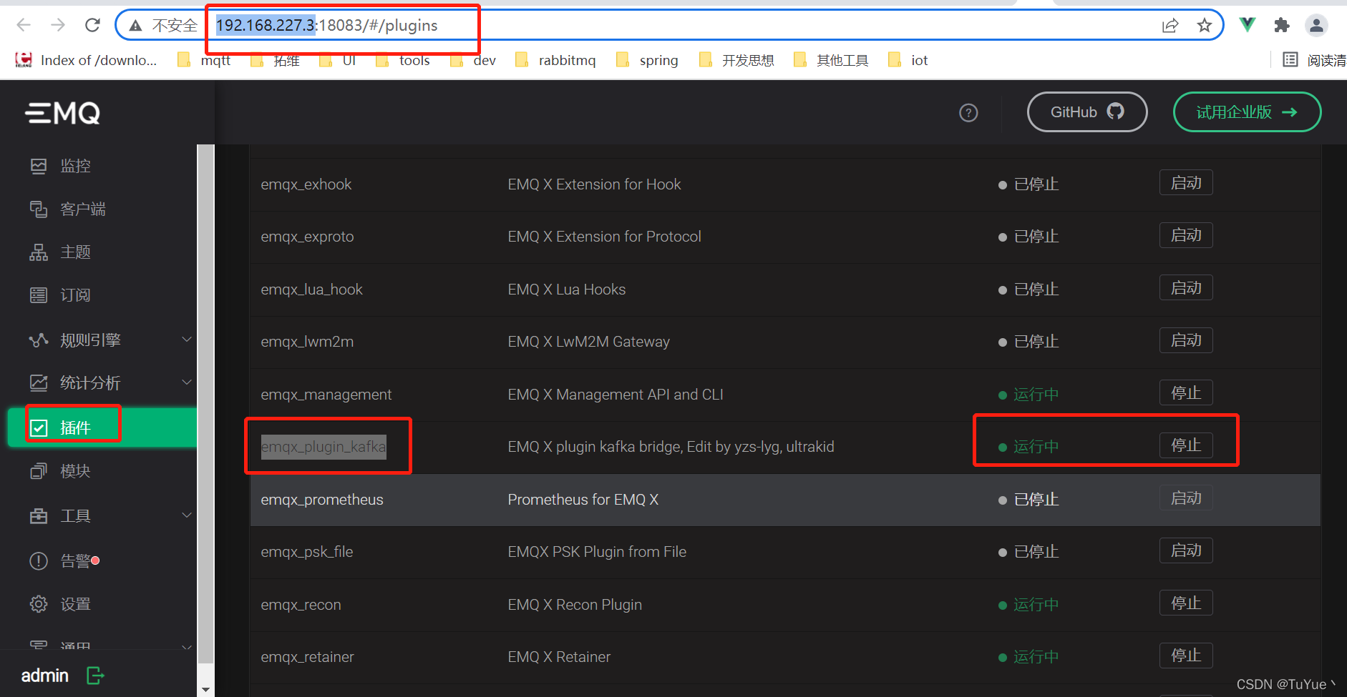1347x697 pixels.
Task: Bookmark this page with the star icon
Action: coord(1205,26)
